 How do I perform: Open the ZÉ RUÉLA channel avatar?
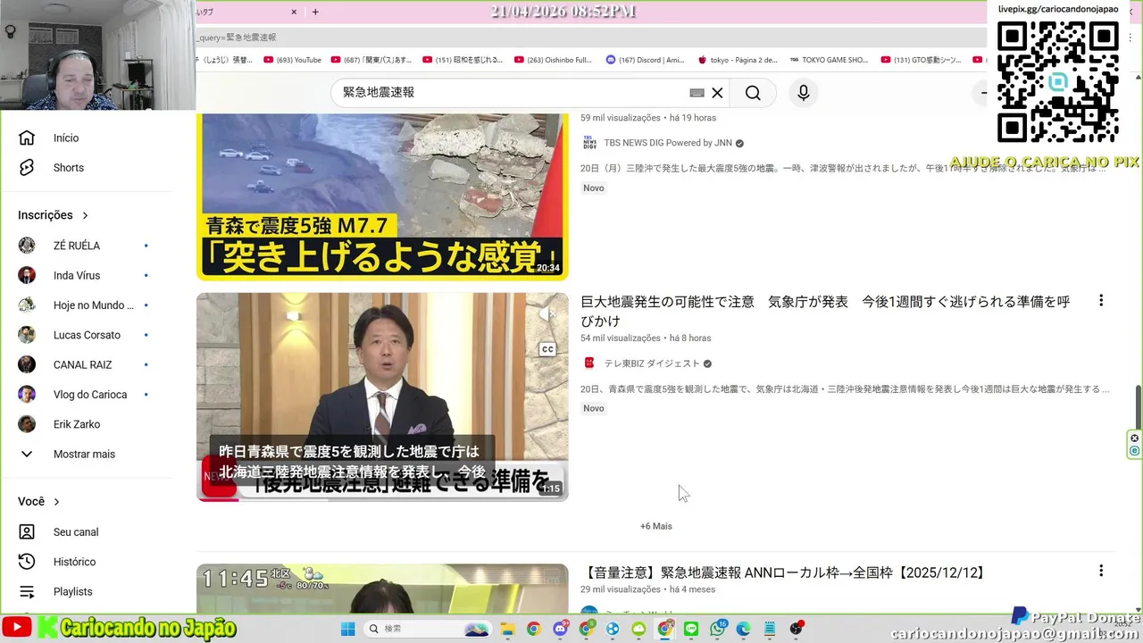coord(27,246)
